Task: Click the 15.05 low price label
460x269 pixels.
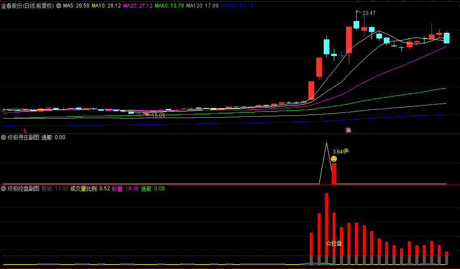Action: [x=158, y=115]
